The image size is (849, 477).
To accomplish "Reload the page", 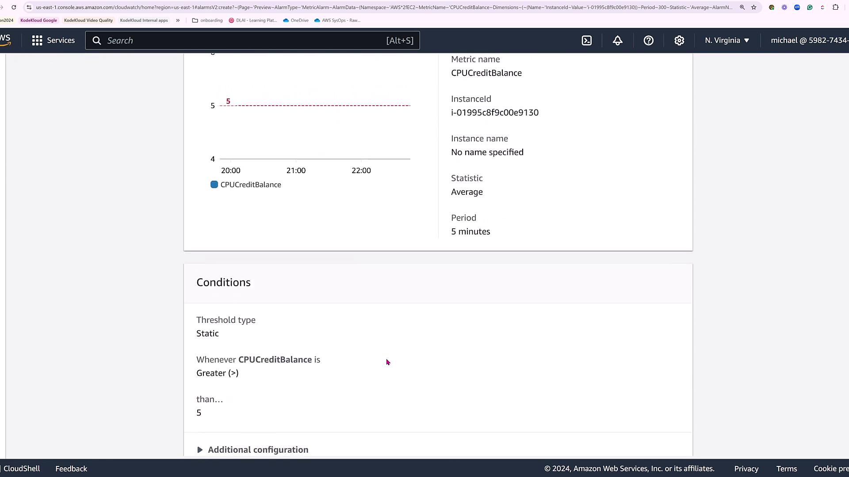I will point(14,8).
